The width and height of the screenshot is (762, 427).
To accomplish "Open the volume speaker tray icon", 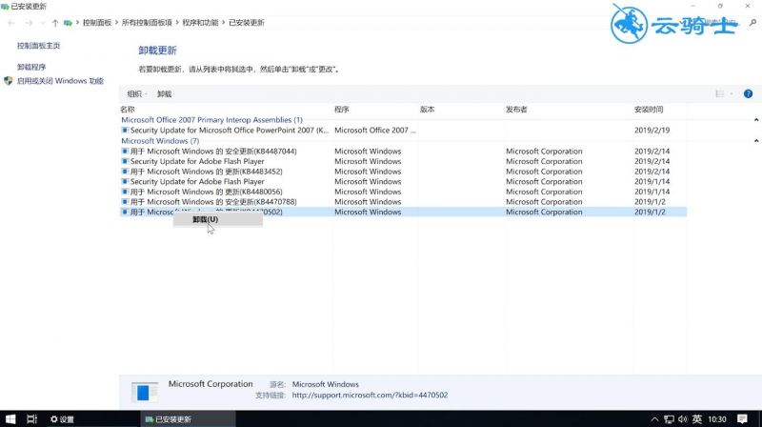I will click(683, 419).
